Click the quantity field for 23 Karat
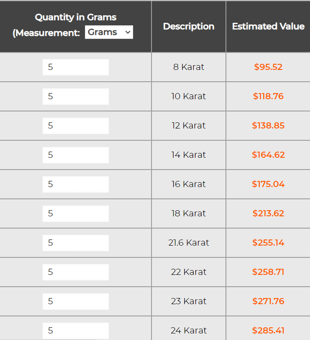Viewport: 310px width, 340px height. pos(76,302)
